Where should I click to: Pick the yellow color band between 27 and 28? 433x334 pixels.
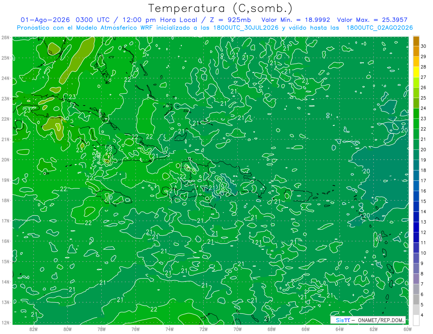tap(416, 72)
